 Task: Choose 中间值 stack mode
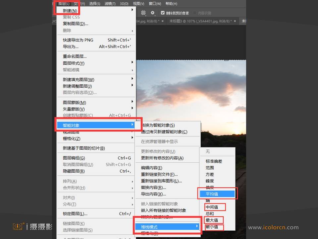coord(212,207)
